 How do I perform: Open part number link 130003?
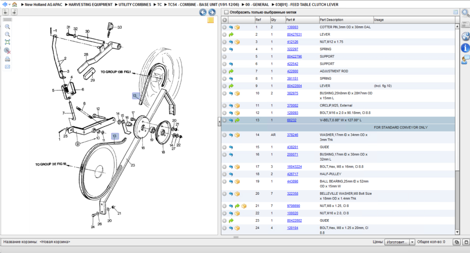292,27
